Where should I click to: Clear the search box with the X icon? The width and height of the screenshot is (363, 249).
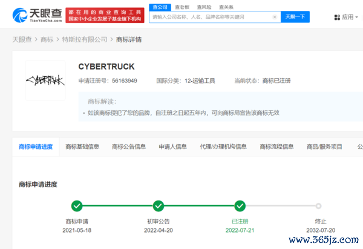(x=275, y=17)
